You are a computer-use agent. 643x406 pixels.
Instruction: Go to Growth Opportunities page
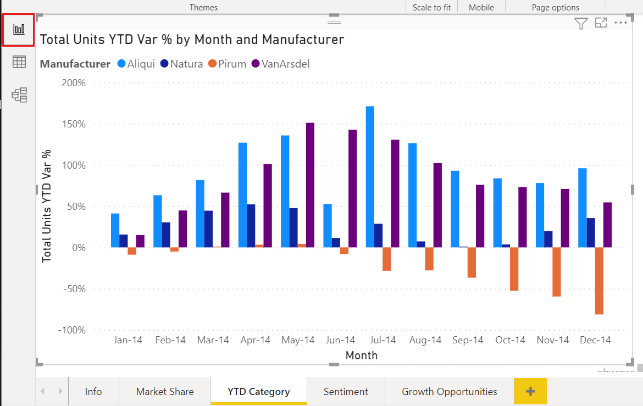pyautogui.click(x=450, y=392)
